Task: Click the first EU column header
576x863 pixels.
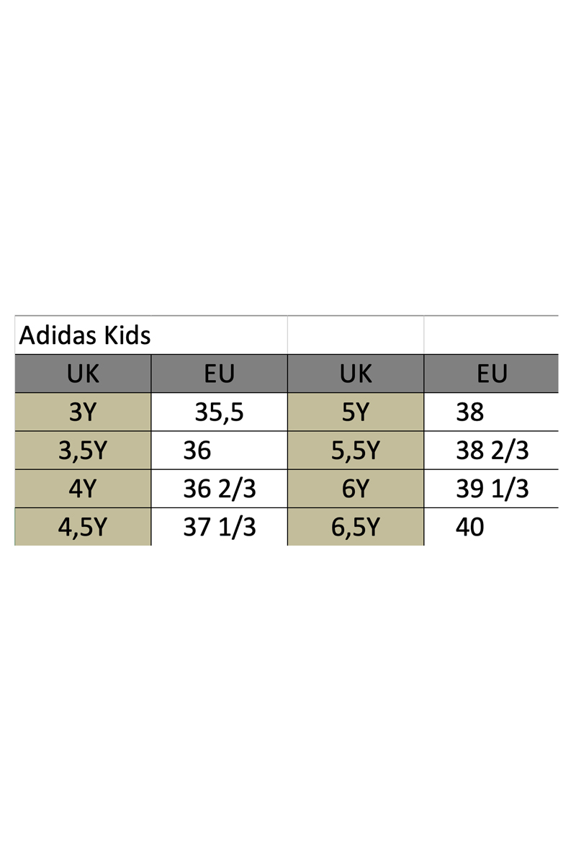Action: click(219, 374)
